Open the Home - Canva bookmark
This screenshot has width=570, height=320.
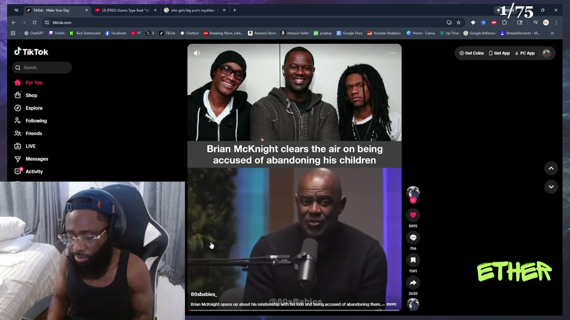click(420, 33)
